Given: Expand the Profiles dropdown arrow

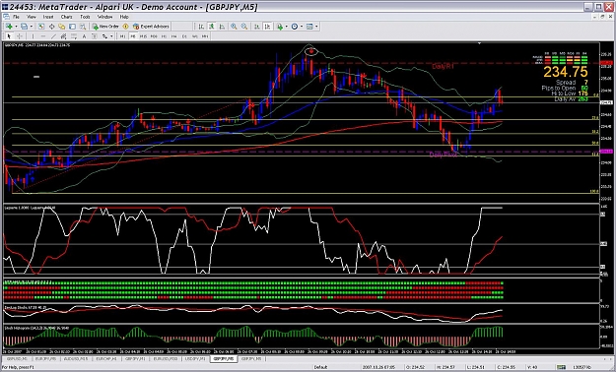Looking at the screenshot, I should pos(31,27).
